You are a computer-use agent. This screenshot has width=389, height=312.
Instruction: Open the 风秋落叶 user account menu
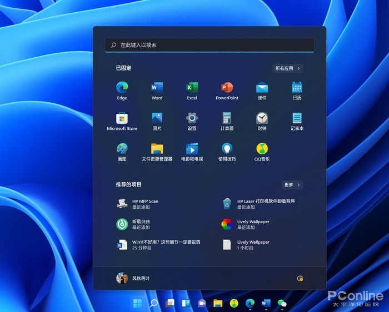[x=133, y=278]
